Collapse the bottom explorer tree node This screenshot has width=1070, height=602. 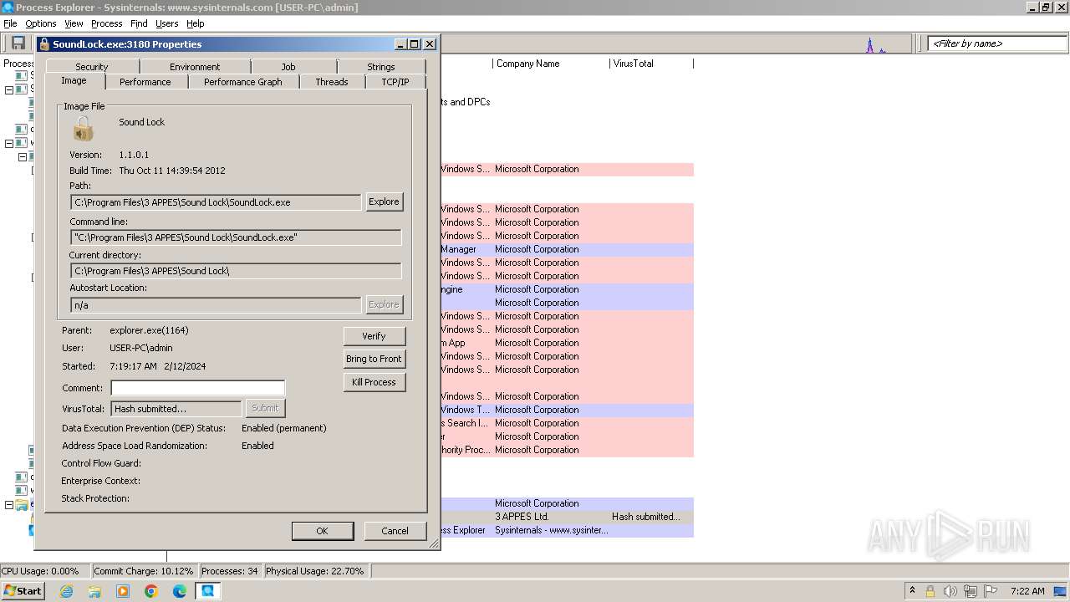[9, 504]
